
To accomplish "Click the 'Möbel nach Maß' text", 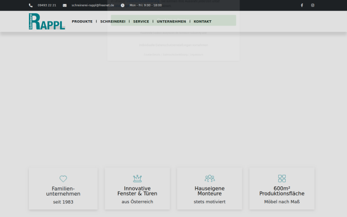I will (x=282, y=202).
